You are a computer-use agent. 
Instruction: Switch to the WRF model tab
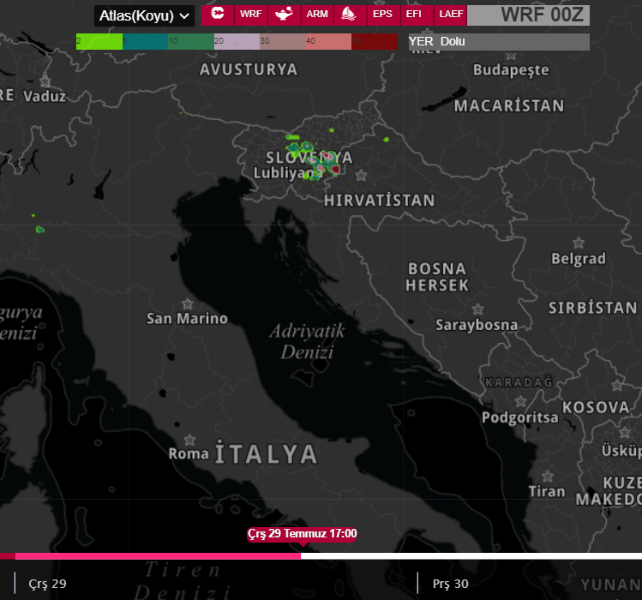click(251, 15)
